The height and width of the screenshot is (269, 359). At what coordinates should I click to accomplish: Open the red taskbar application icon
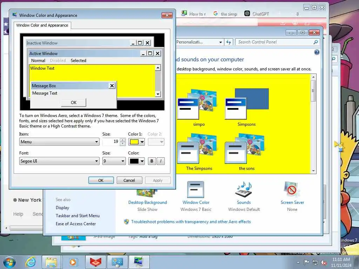coord(96,262)
